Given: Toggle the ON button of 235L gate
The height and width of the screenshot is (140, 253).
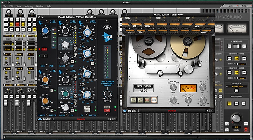Looking at the screenshot, I should click(72, 62).
